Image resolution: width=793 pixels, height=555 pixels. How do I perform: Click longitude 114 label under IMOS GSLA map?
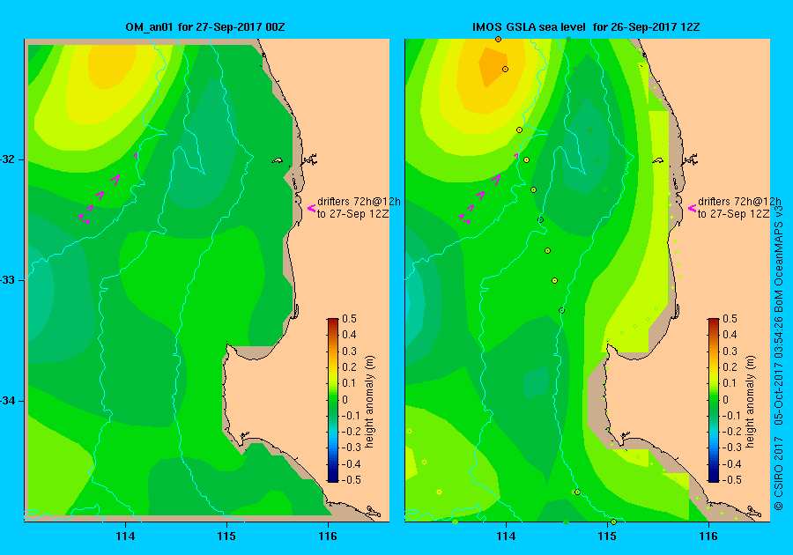click(x=507, y=536)
